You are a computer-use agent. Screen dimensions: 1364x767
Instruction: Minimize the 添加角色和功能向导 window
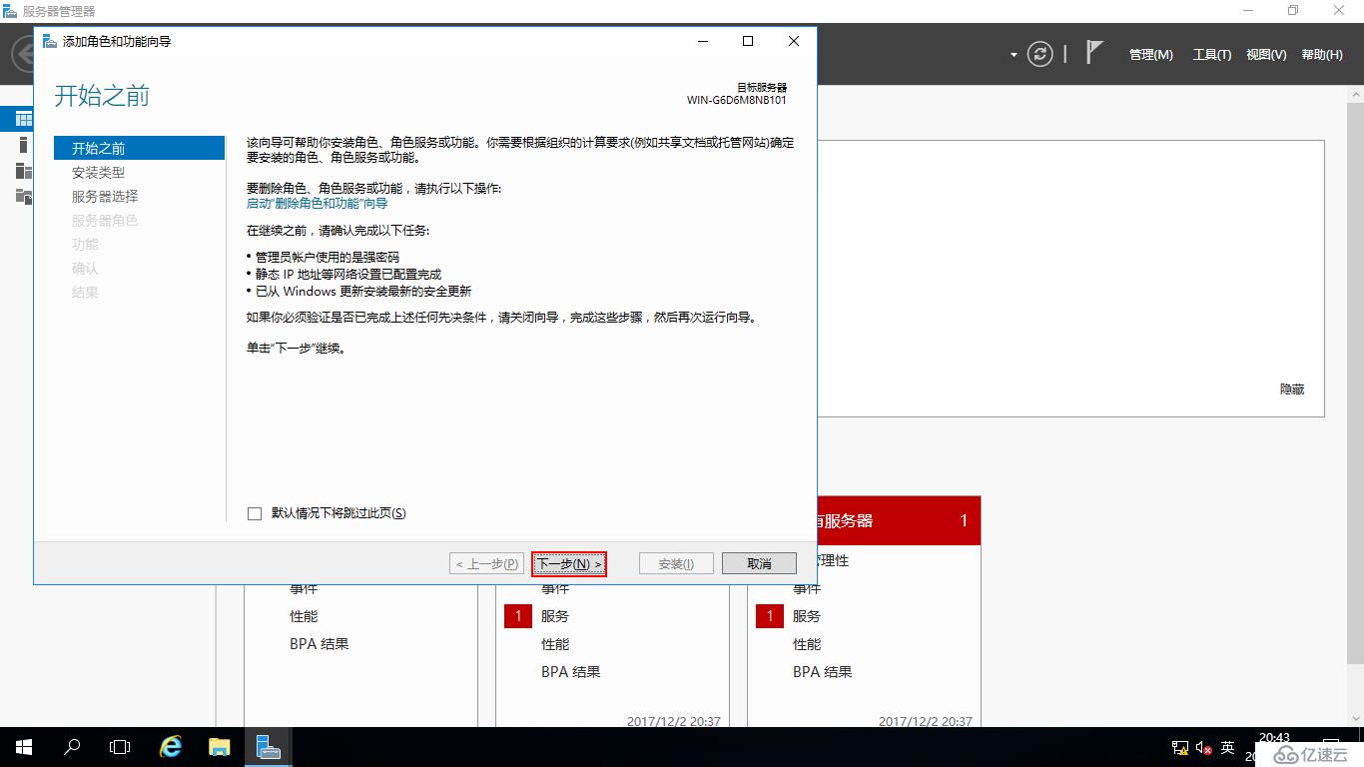tap(703, 41)
